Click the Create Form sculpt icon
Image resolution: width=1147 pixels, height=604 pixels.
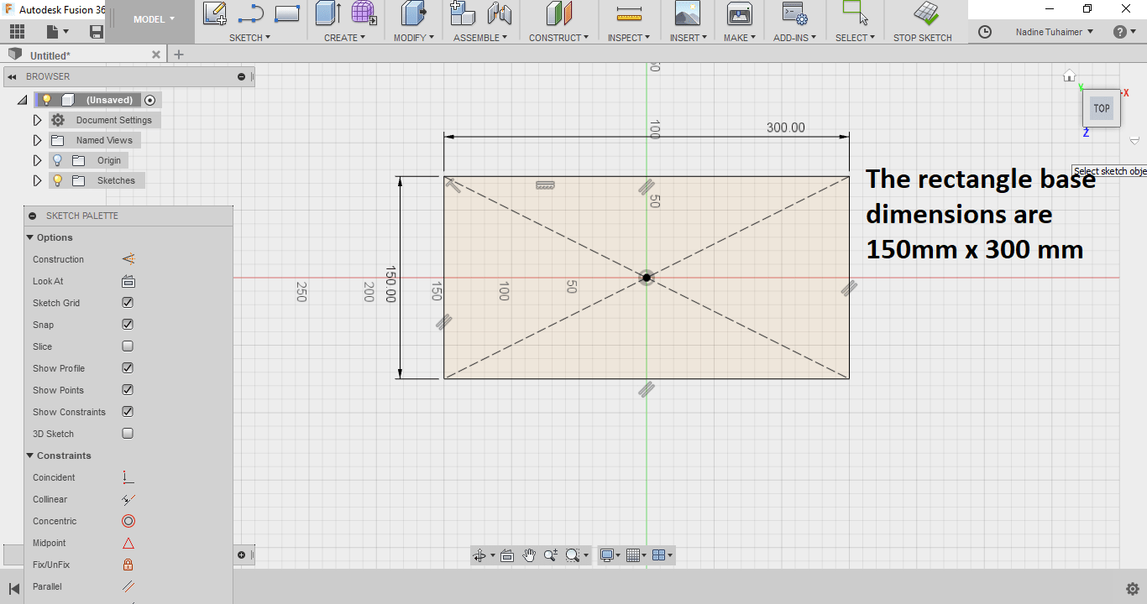pos(364,13)
